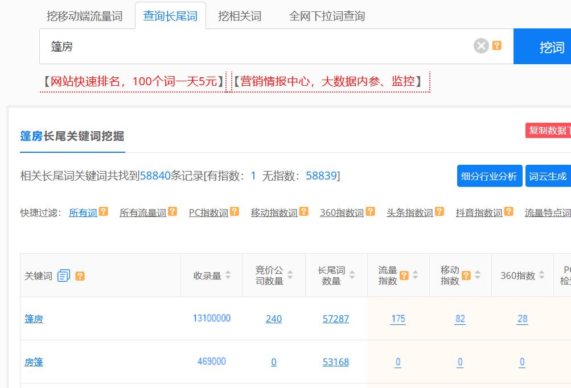Click the red 复制数据 button
This screenshot has width=571, height=388.
point(547,130)
